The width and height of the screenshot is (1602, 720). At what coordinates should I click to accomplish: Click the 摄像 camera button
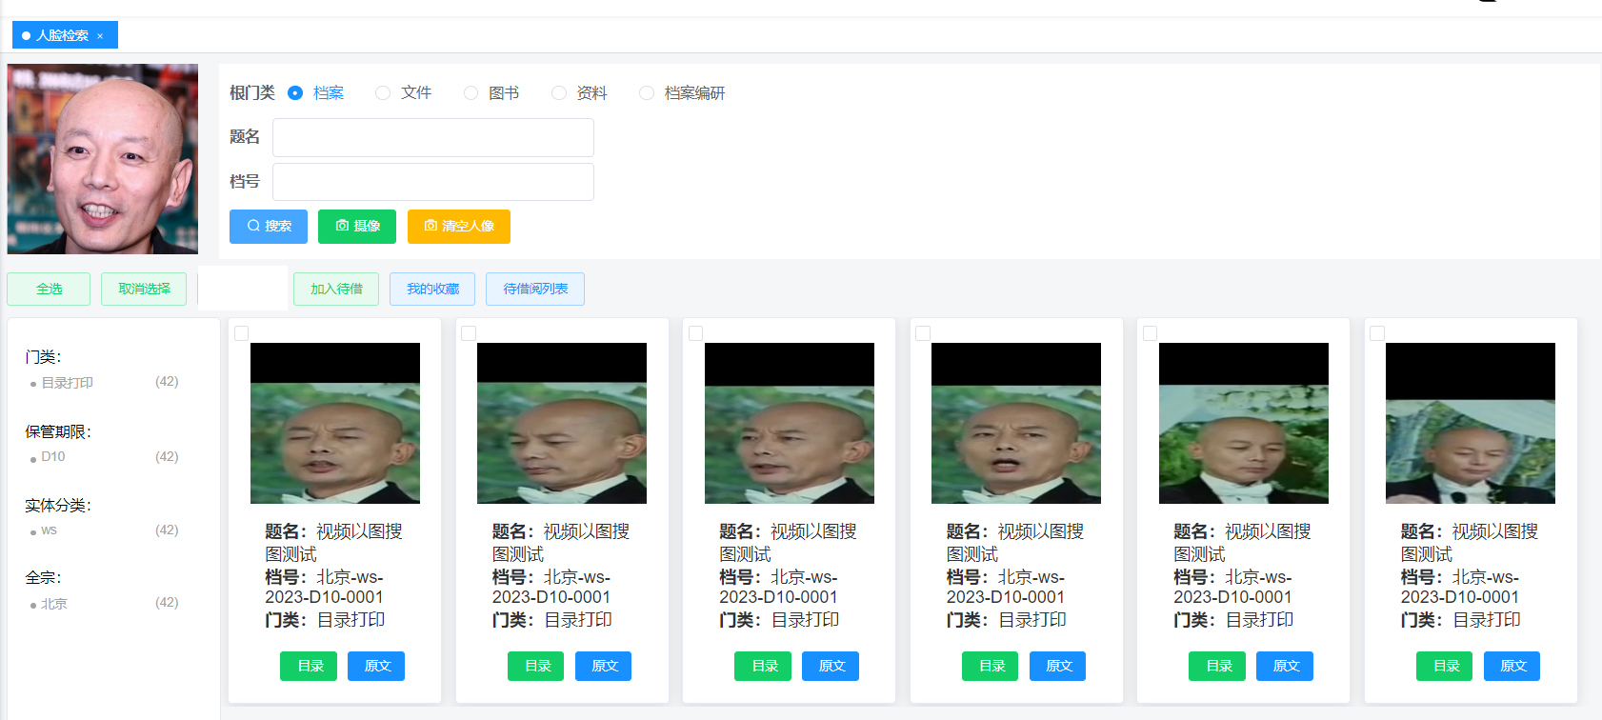357,227
